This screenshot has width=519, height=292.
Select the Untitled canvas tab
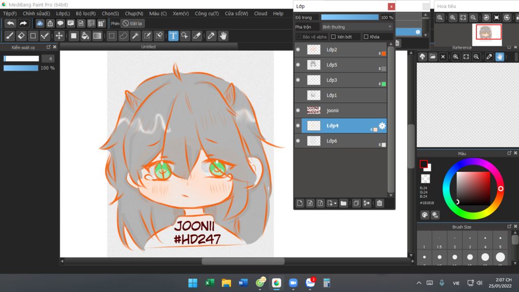(149, 47)
